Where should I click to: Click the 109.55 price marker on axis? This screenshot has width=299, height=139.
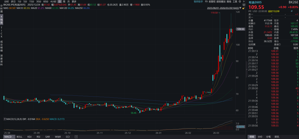click(240, 29)
